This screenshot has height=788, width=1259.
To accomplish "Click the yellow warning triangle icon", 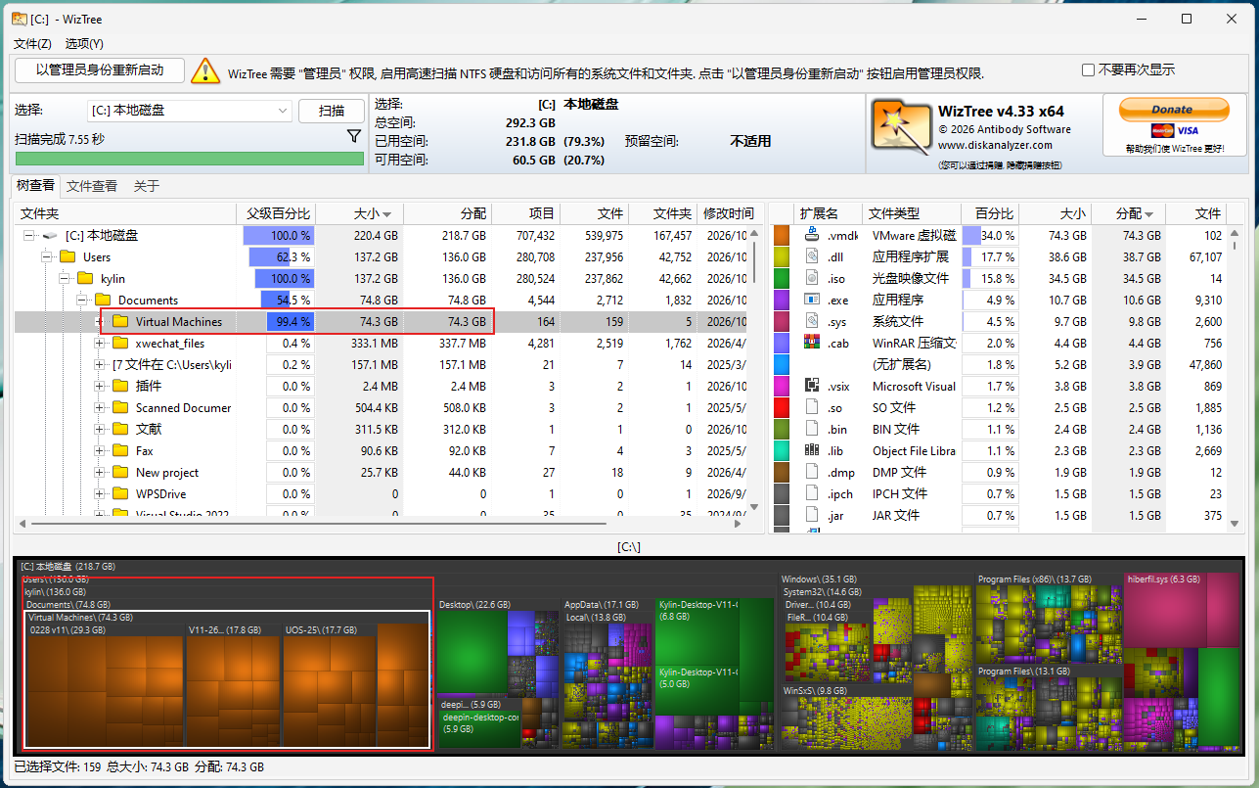I will pyautogui.click(x=205, y=70).
